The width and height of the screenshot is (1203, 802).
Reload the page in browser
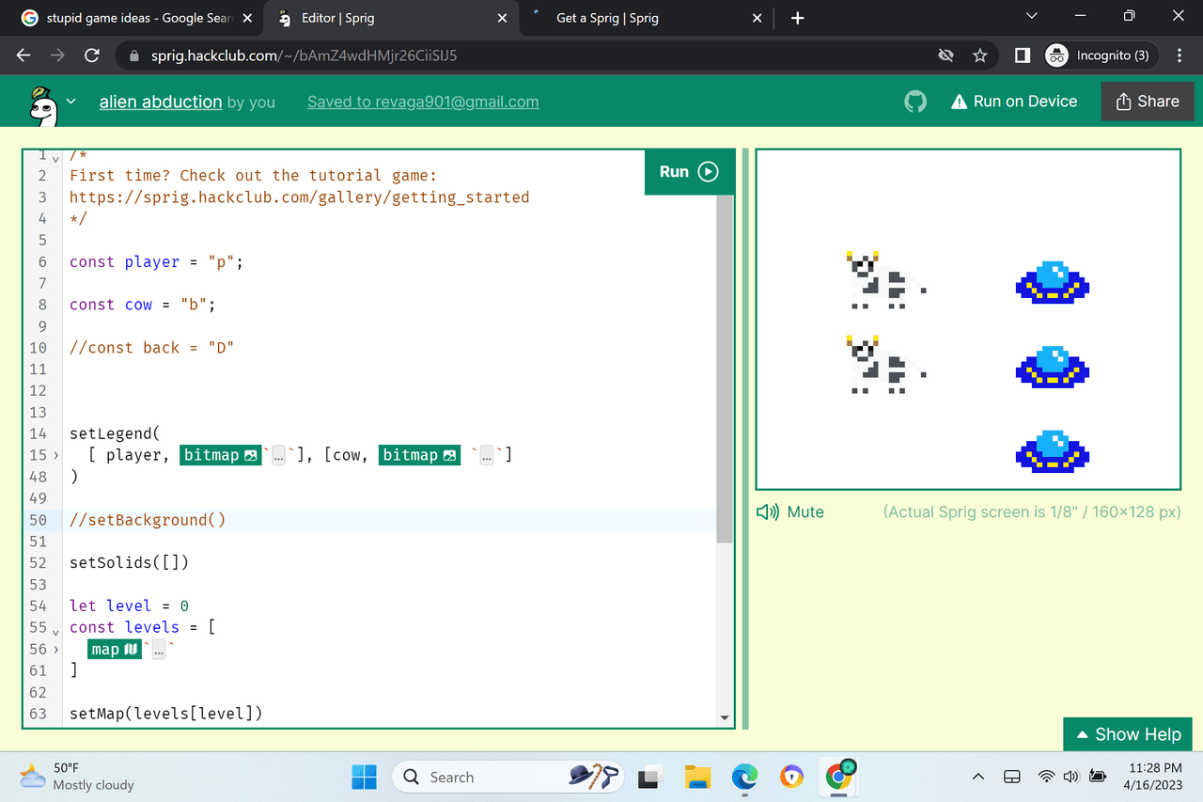pyautogui.click(x=92, y=55)
